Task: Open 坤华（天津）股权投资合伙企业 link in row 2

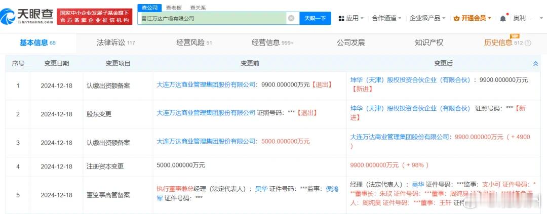Action: tap(411, 108)
